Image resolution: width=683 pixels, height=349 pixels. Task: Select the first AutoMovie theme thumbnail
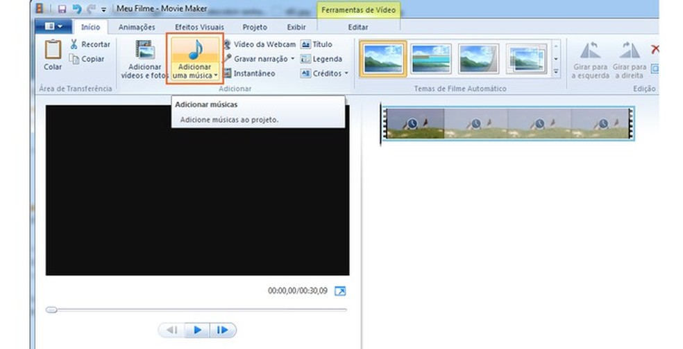(383, 59)
